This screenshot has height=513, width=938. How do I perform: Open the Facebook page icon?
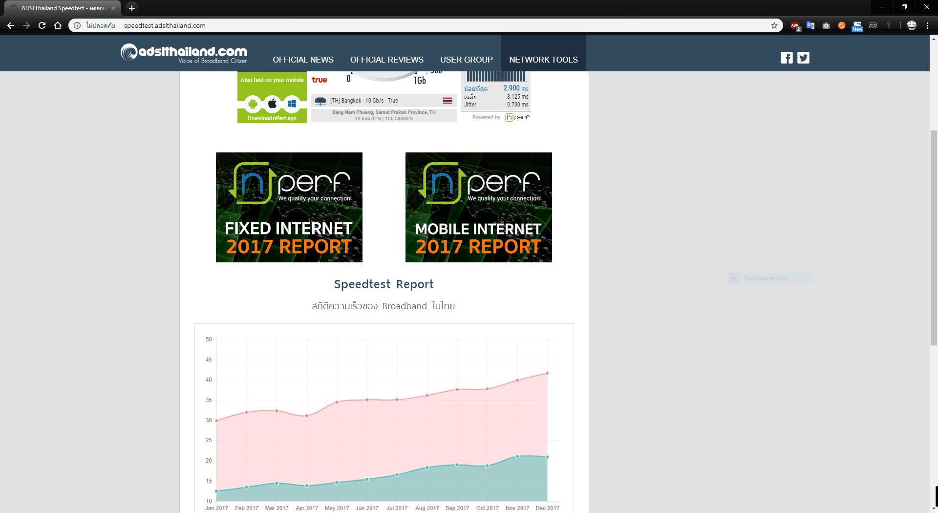(x=787, y=58)
